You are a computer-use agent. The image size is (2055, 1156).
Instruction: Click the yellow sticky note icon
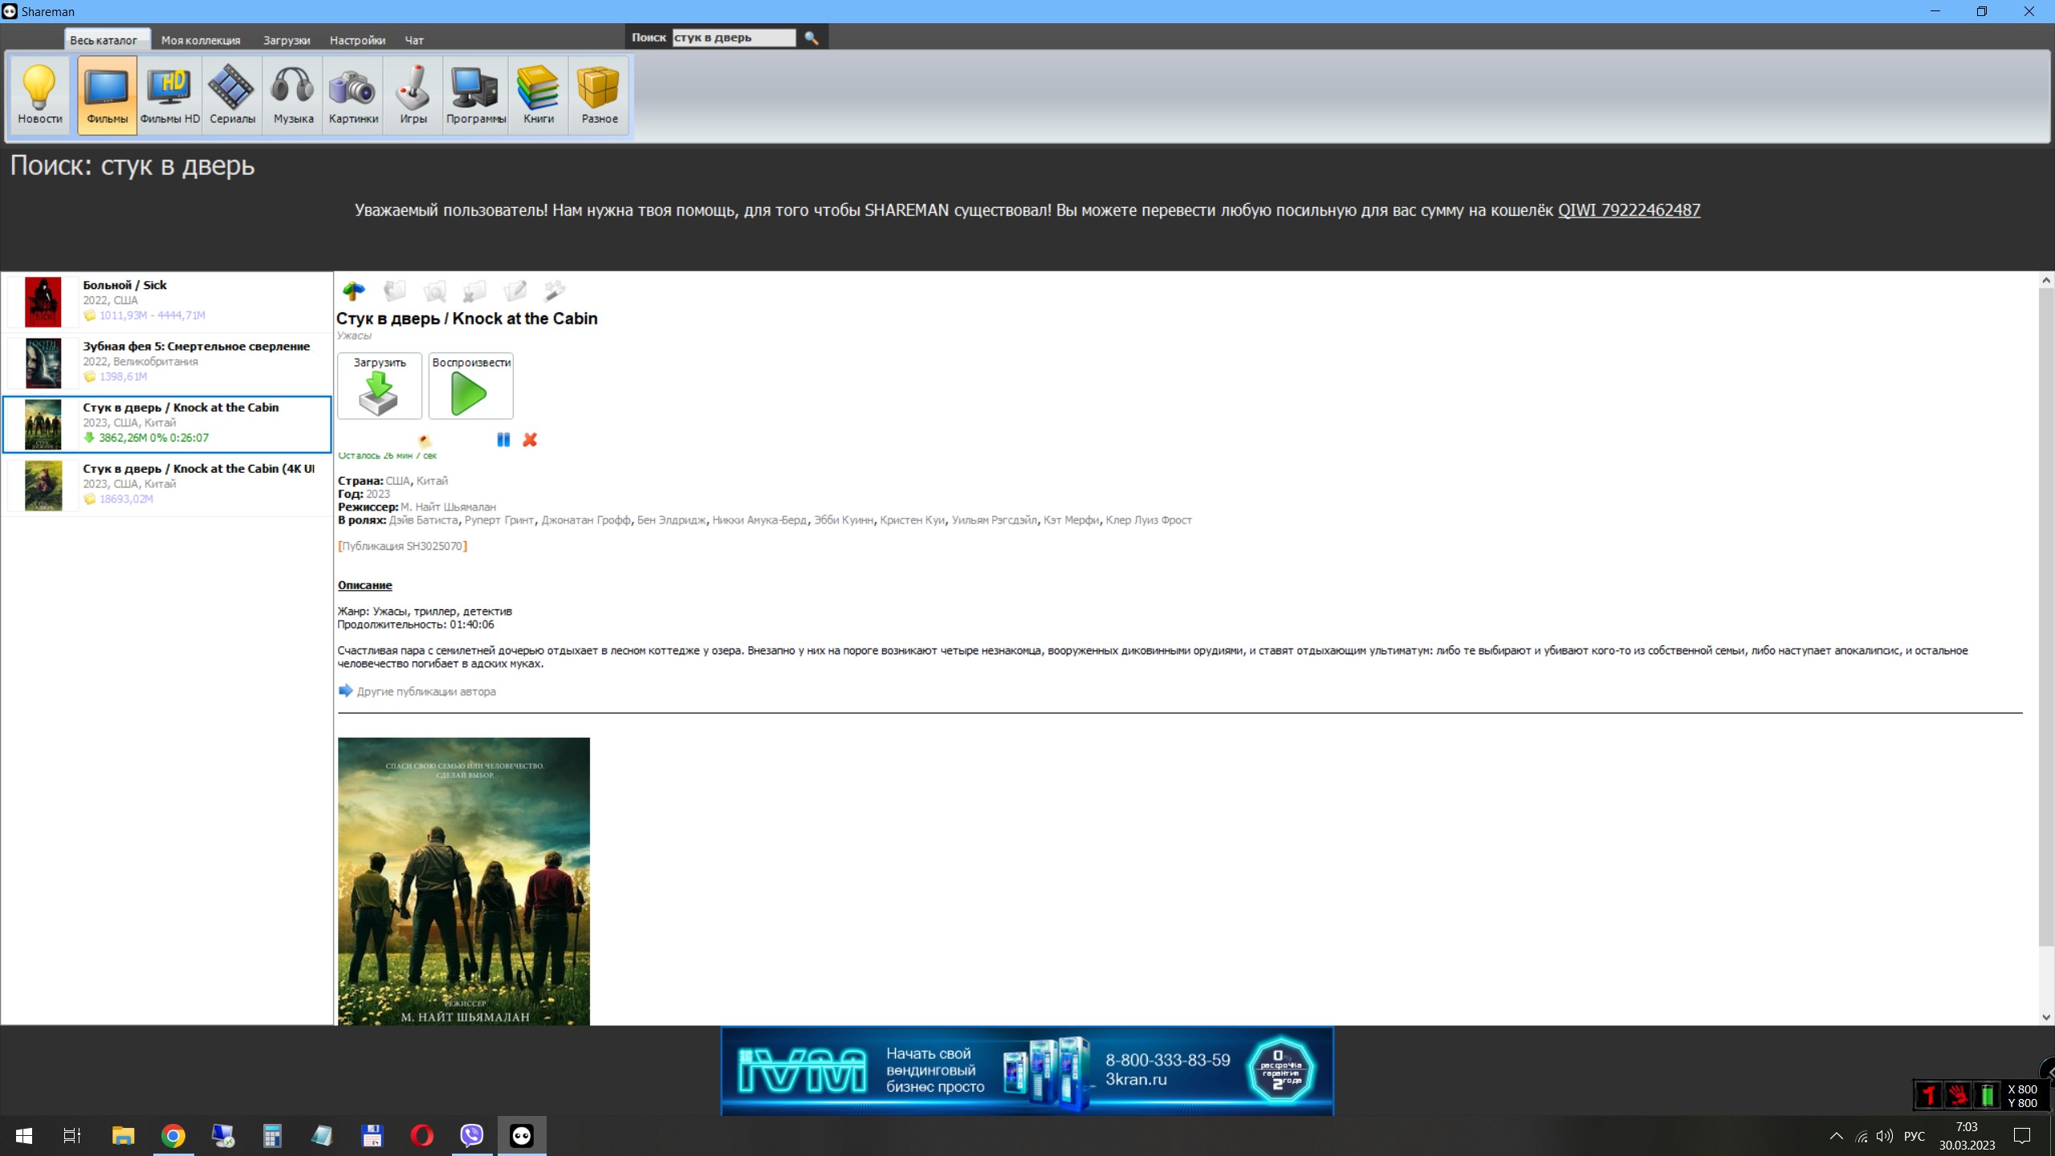[x=425, y=441]
